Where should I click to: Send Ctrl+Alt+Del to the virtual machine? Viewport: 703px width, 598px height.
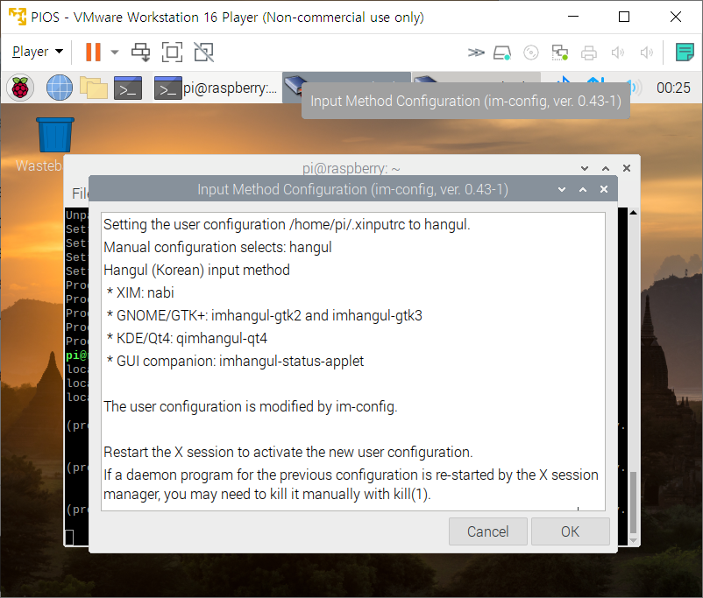(141, 52)
